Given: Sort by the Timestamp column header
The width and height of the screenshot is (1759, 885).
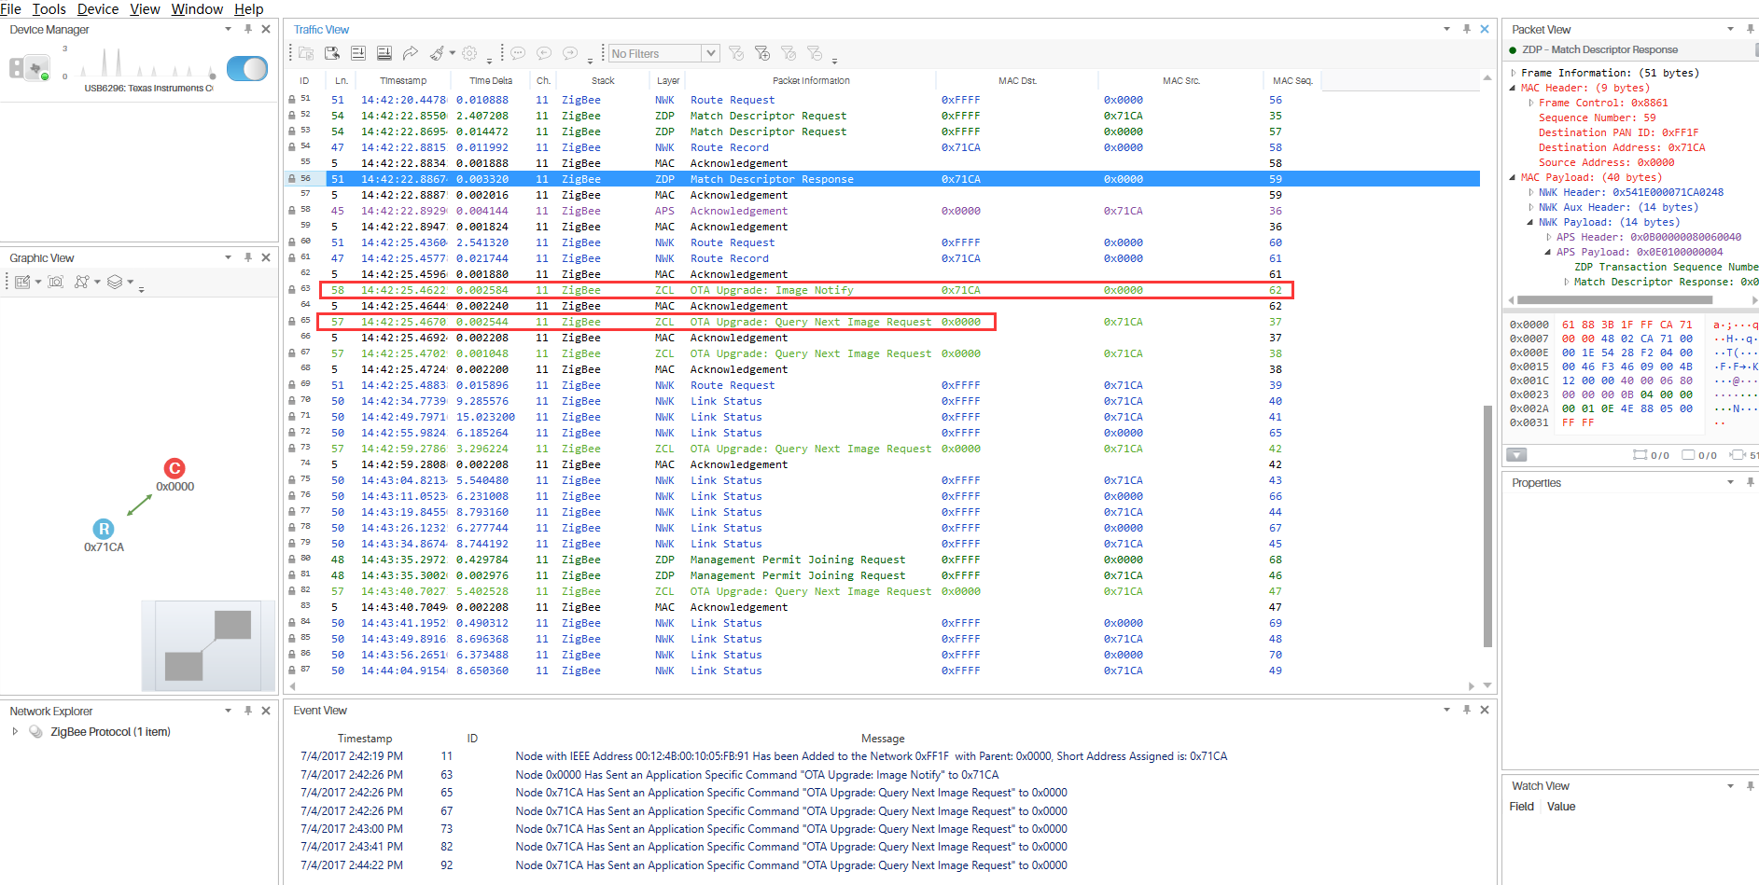Looking at the screenshot, I should 403,81.
